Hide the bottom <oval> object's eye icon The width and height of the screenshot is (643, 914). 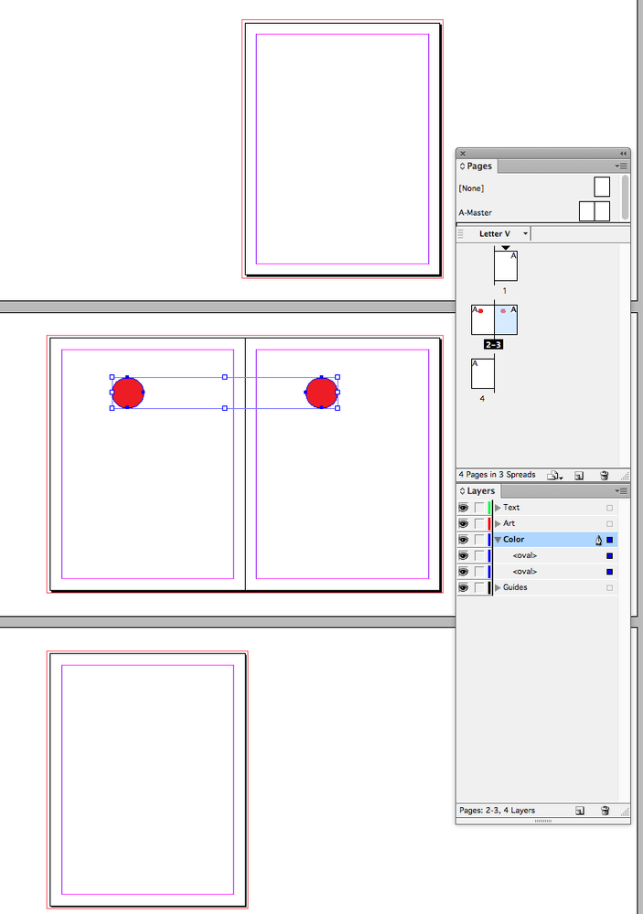coord(464,572)
